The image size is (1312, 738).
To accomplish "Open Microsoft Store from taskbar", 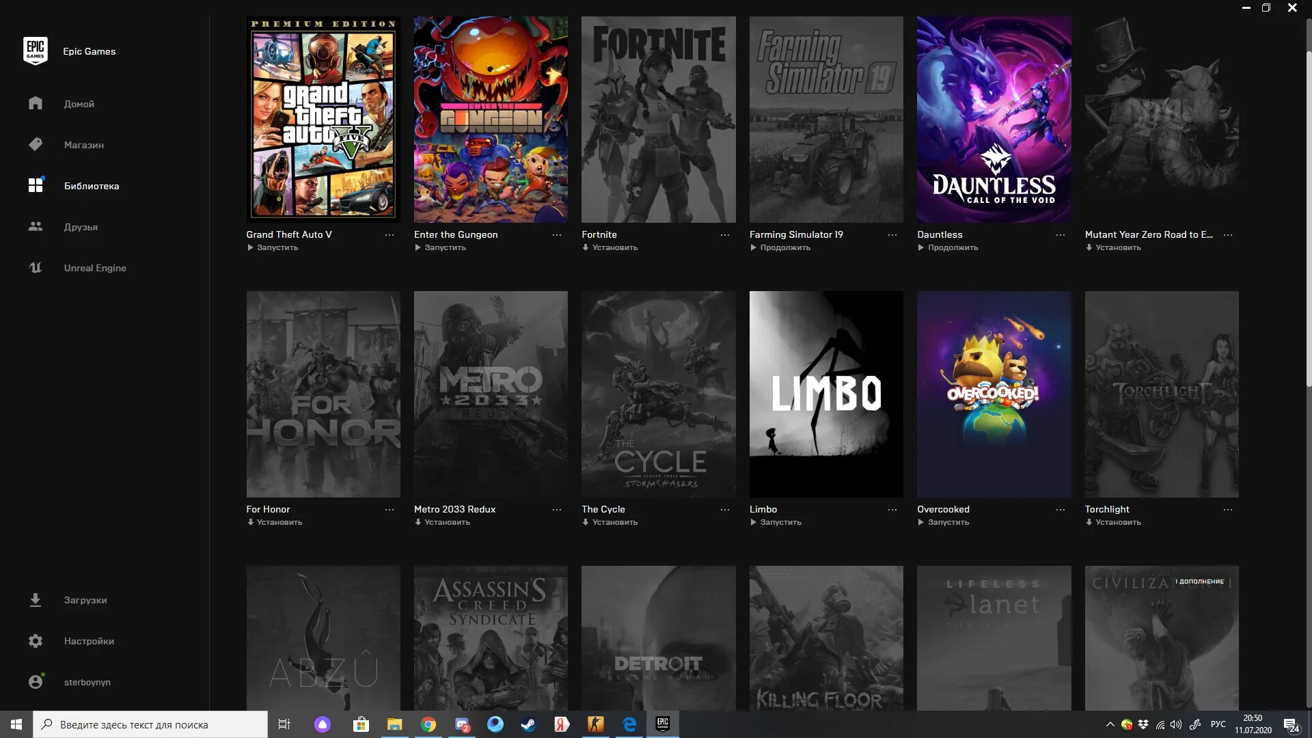I will click(361, 724).
